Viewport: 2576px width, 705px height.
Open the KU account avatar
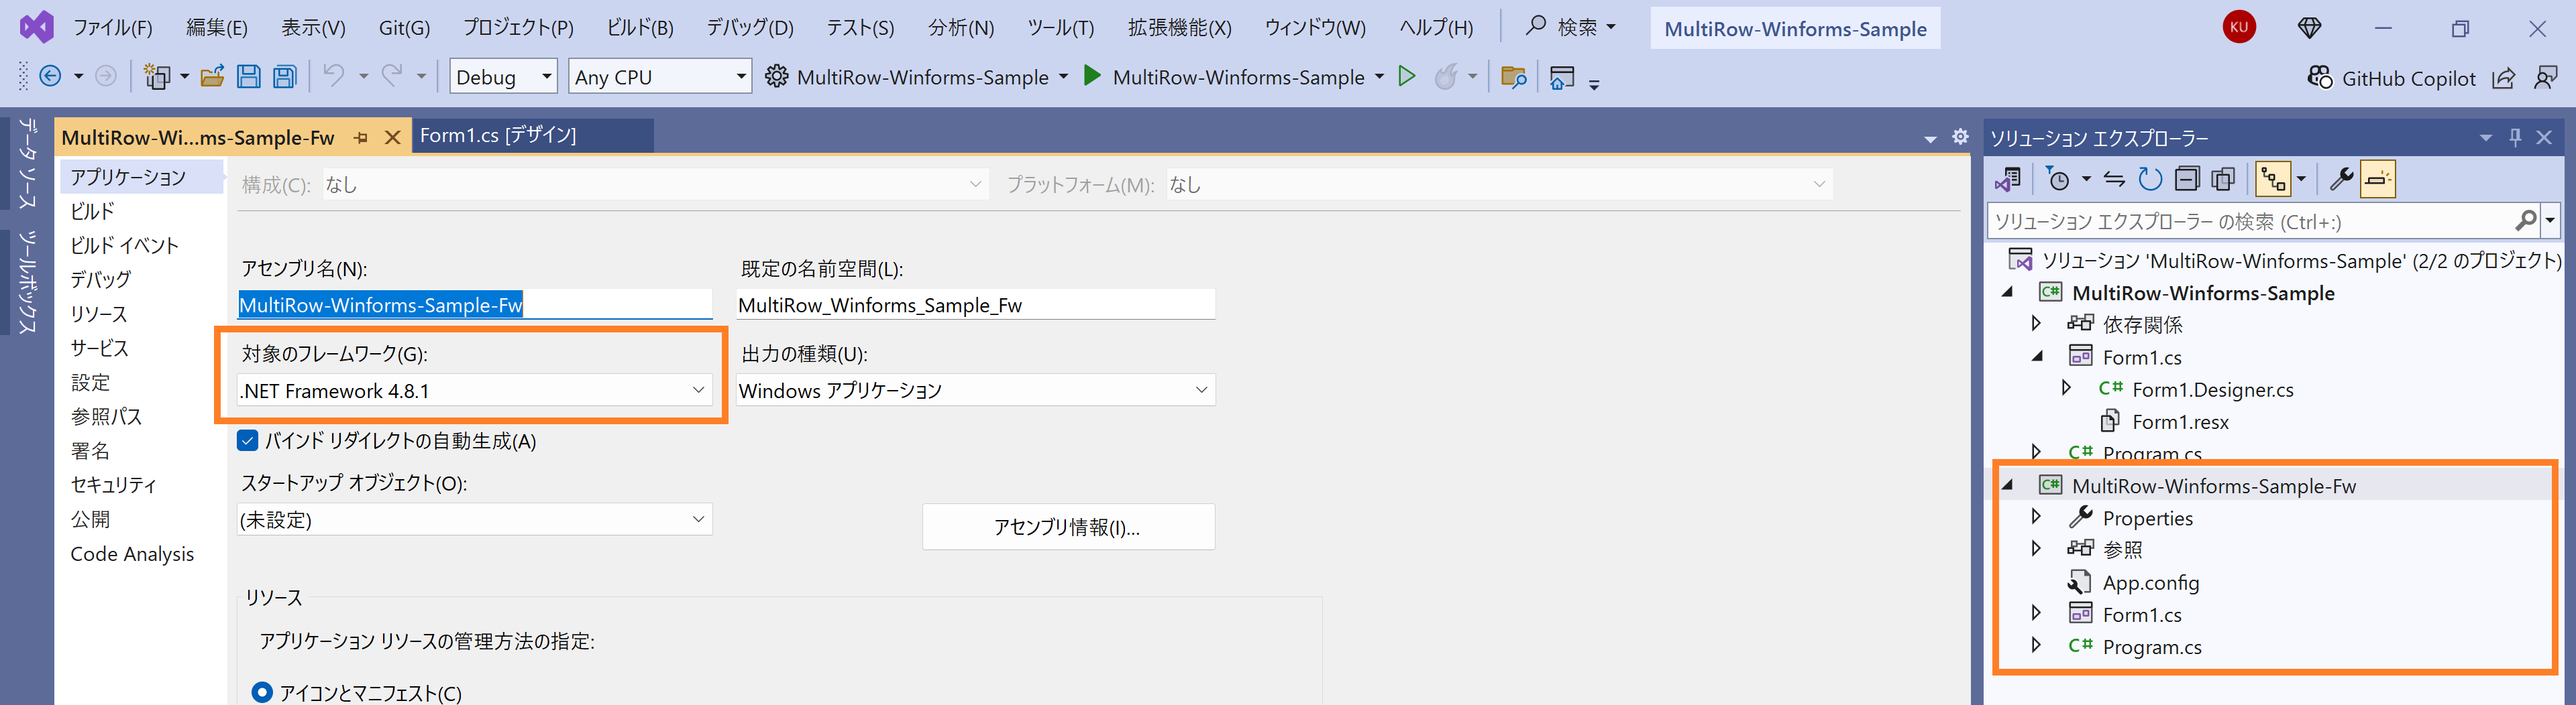(2239, 27)
